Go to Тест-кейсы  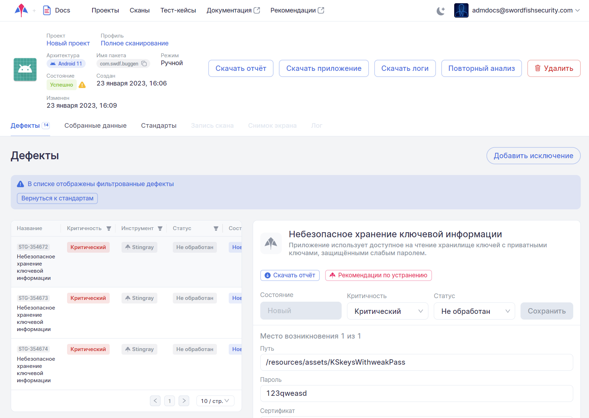point(178,10)
